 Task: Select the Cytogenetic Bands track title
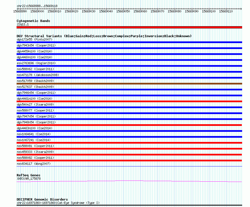(33, 21)
